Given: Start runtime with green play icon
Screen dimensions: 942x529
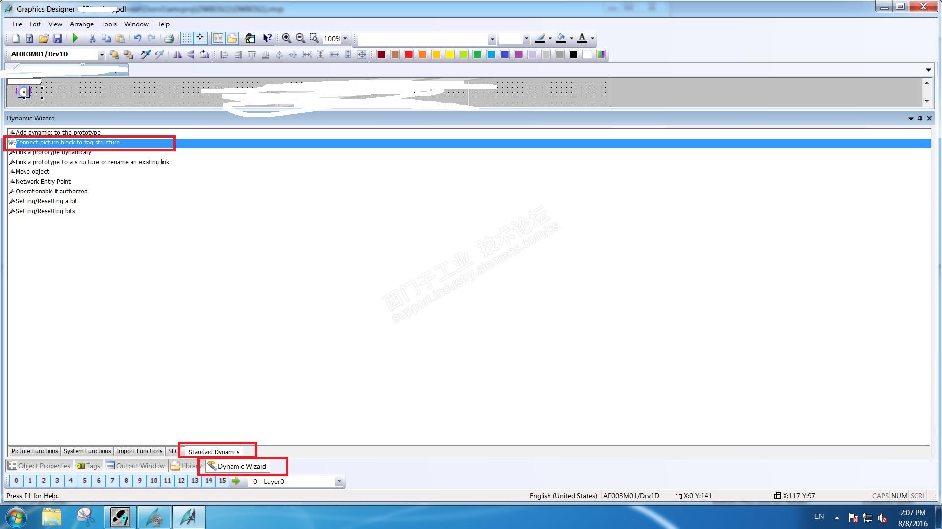Looking at the screenshot, I should point(75,38).
